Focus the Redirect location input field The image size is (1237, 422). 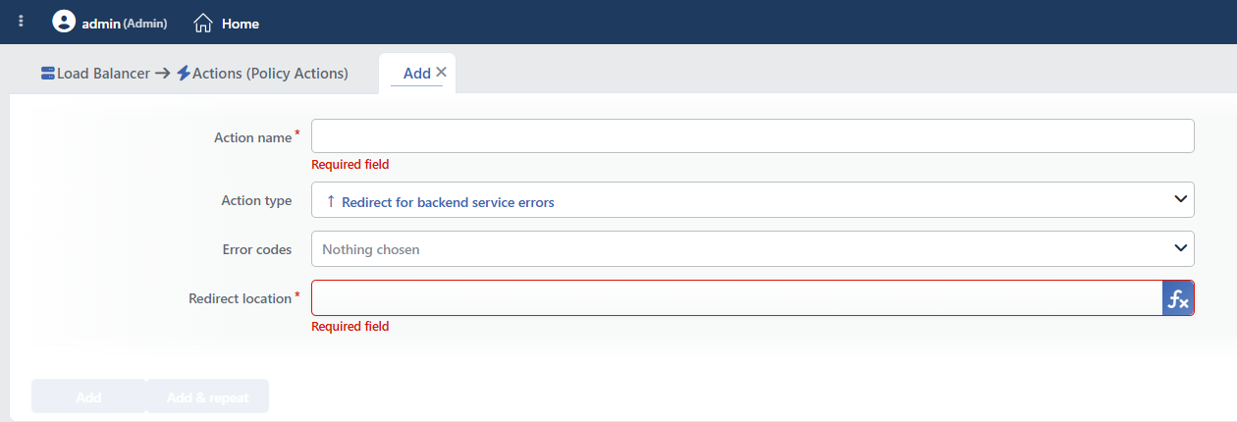[736, 298]
